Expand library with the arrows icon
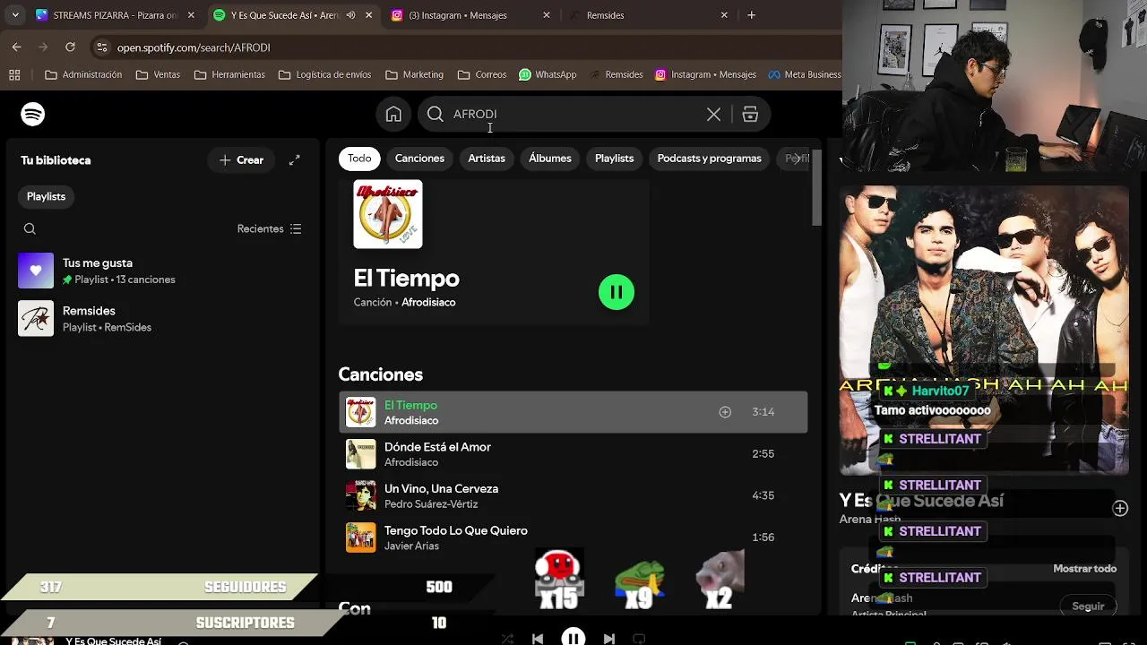The image size is (1147, 645). [294, 160]
